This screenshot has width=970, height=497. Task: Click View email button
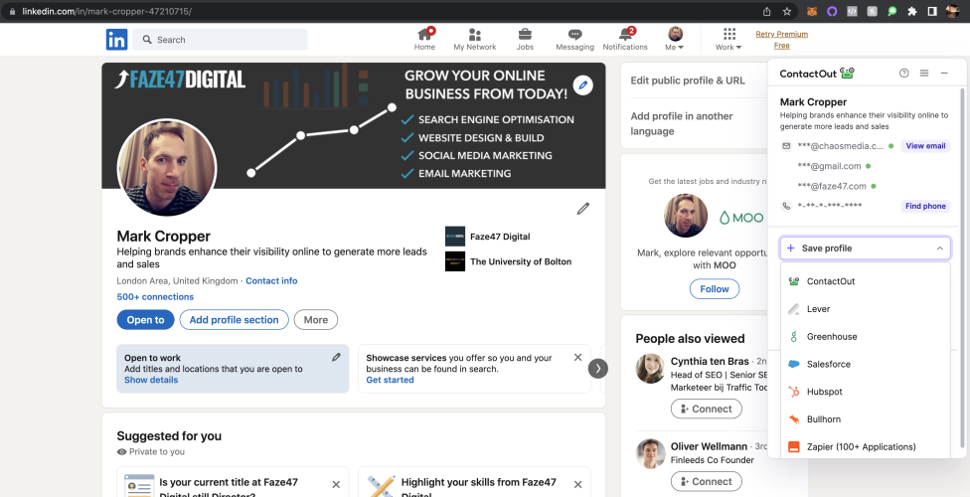[925, 146]
